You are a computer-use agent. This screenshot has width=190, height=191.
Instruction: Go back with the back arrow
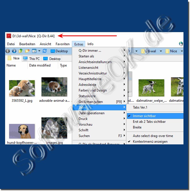8,51
